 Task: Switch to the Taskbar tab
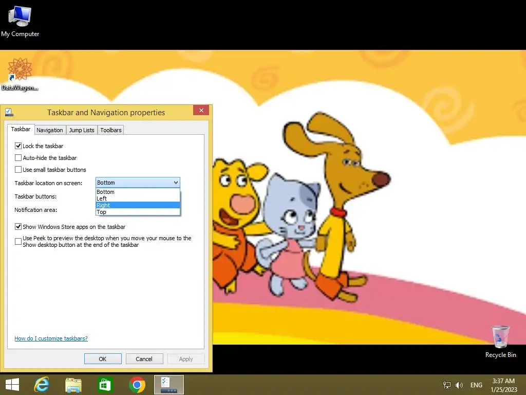click(21, 129)
